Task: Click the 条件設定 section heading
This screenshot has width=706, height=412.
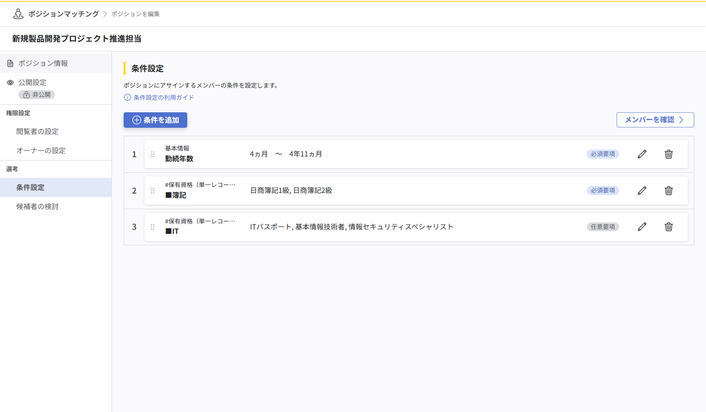Action: point(148,68)
